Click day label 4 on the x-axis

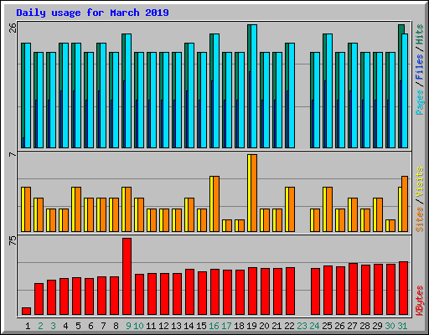pos(65,326)
